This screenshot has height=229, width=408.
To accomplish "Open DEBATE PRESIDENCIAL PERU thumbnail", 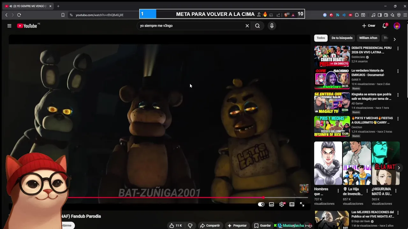I will tap(332, 56).
